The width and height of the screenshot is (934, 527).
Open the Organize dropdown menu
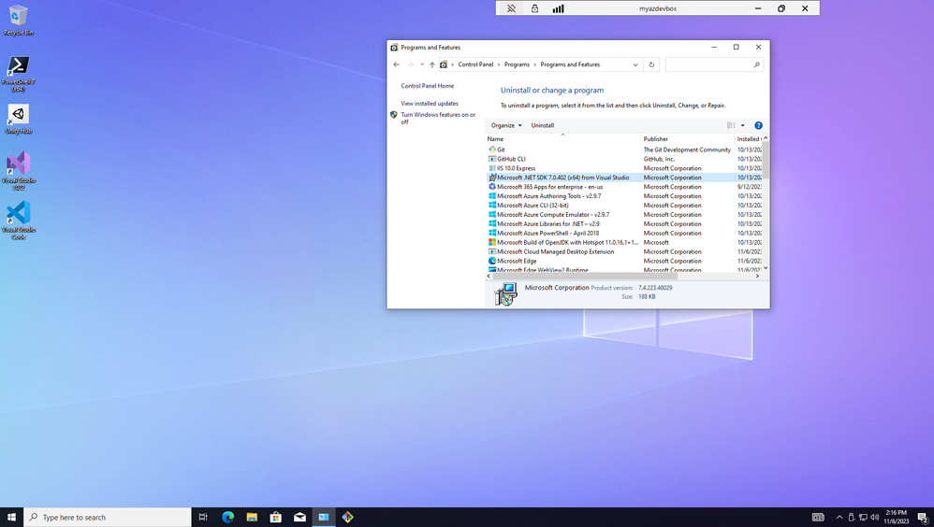(x=506, y=125)
